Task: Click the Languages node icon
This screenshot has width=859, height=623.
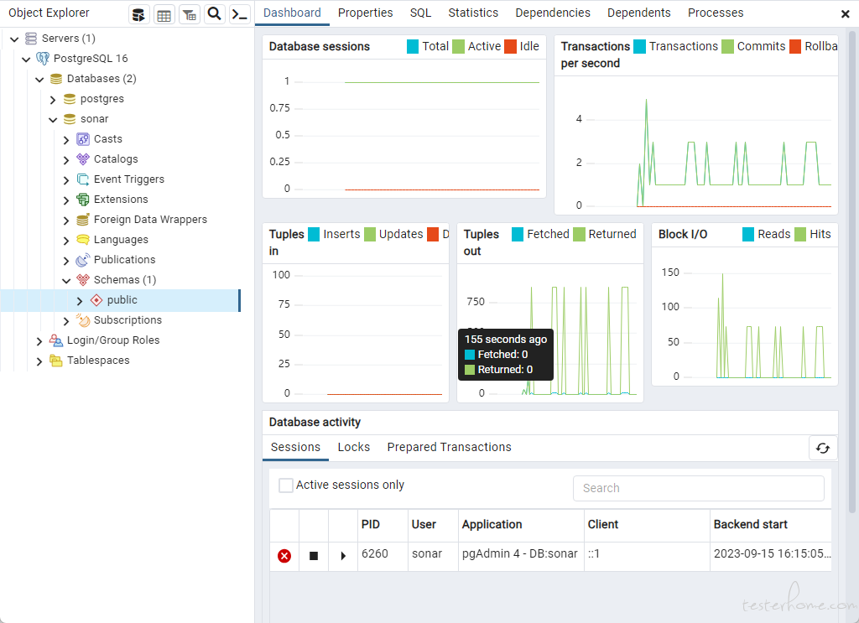Action: (83, 240)
